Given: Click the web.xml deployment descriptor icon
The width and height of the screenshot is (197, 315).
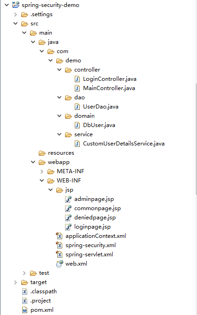Looking at the screenshot, I should [60, 264].
